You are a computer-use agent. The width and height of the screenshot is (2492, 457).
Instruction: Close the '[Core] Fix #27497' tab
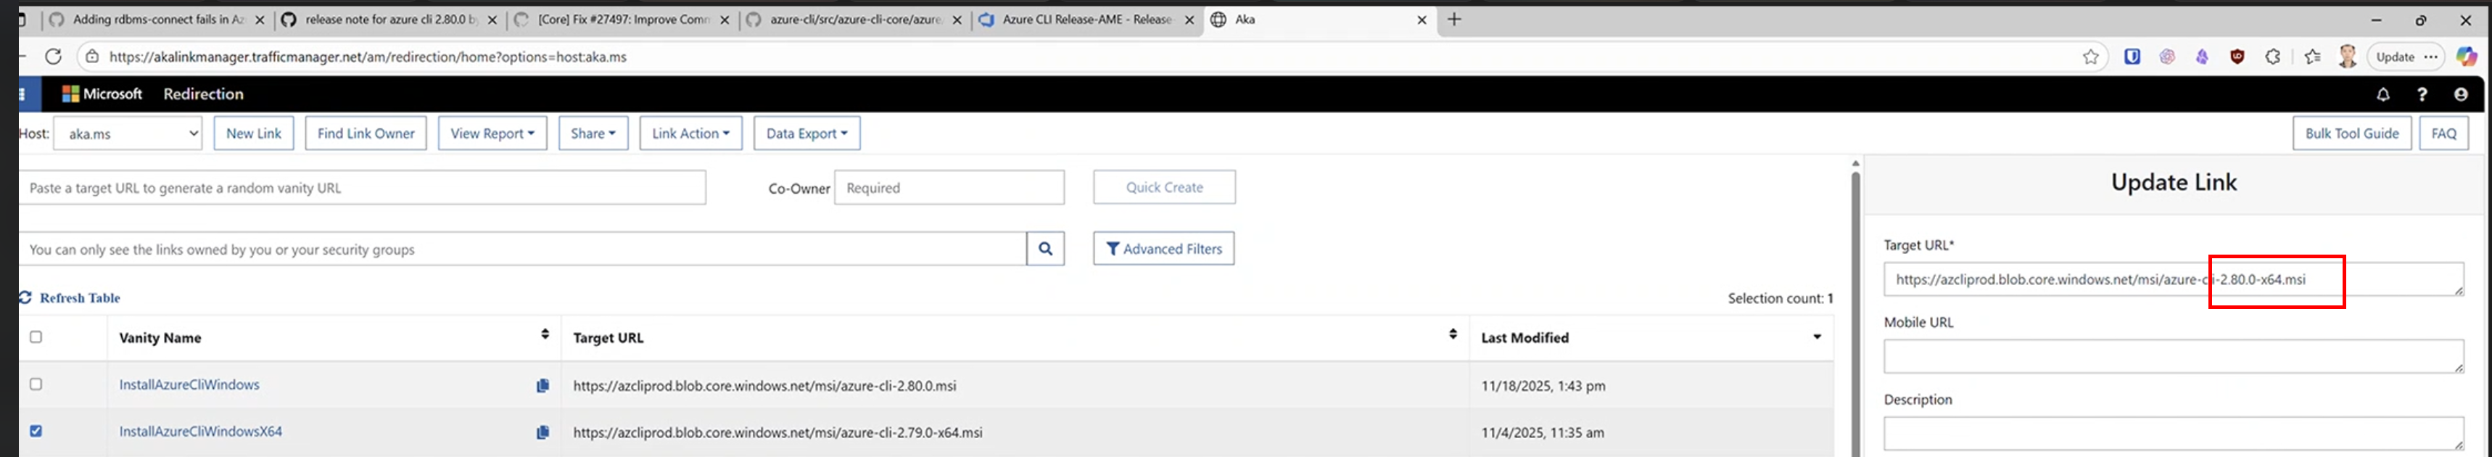[x=725, y=20]
